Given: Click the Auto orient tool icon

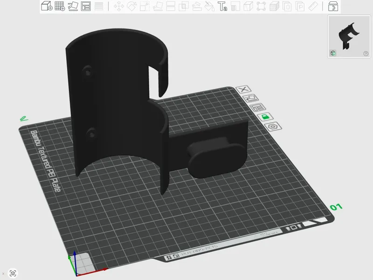Looking at the screenshot, I should tap(73, 6).
